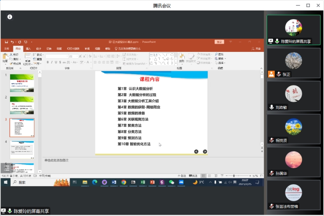Image resolution: width=324 pixels, height=216 pixels.
Task: Open the font size dropdown in the ribbon
Action: pos(77,56)
